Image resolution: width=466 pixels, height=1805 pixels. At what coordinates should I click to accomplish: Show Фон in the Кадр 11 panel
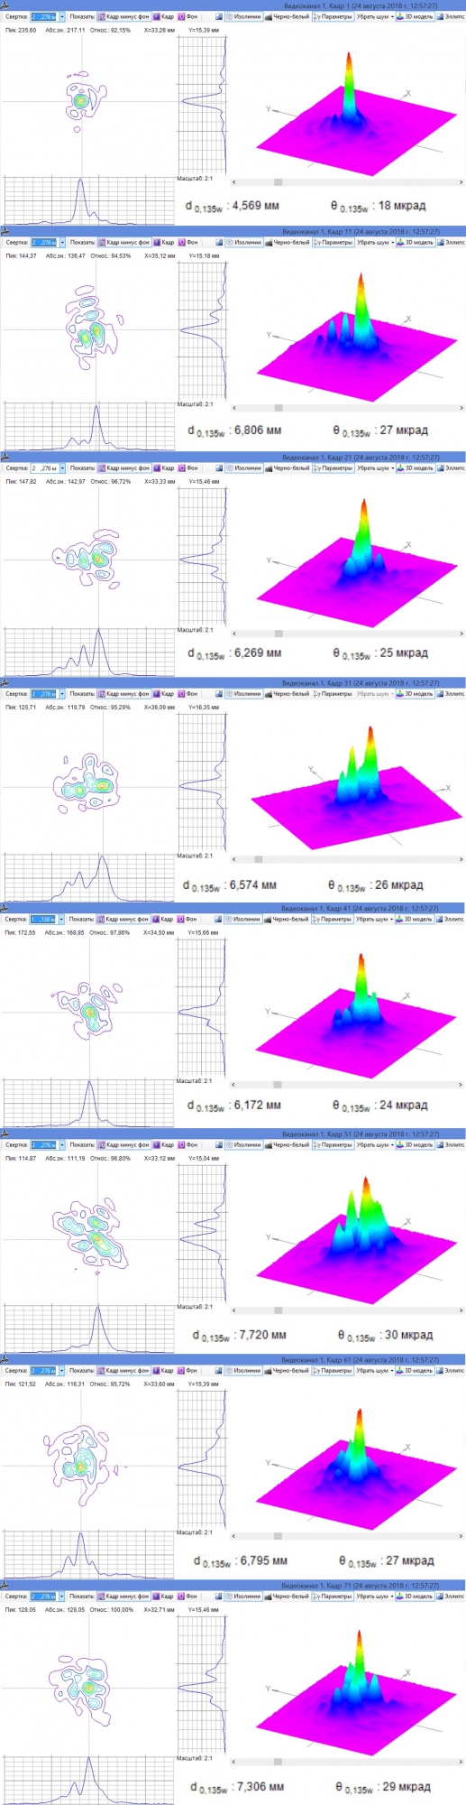(188, 242)
